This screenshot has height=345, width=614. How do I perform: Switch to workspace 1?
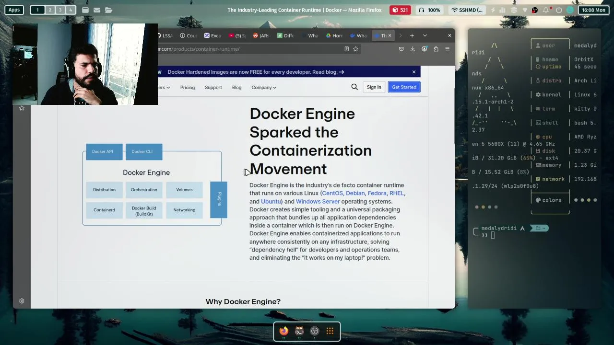pos(37,10)
